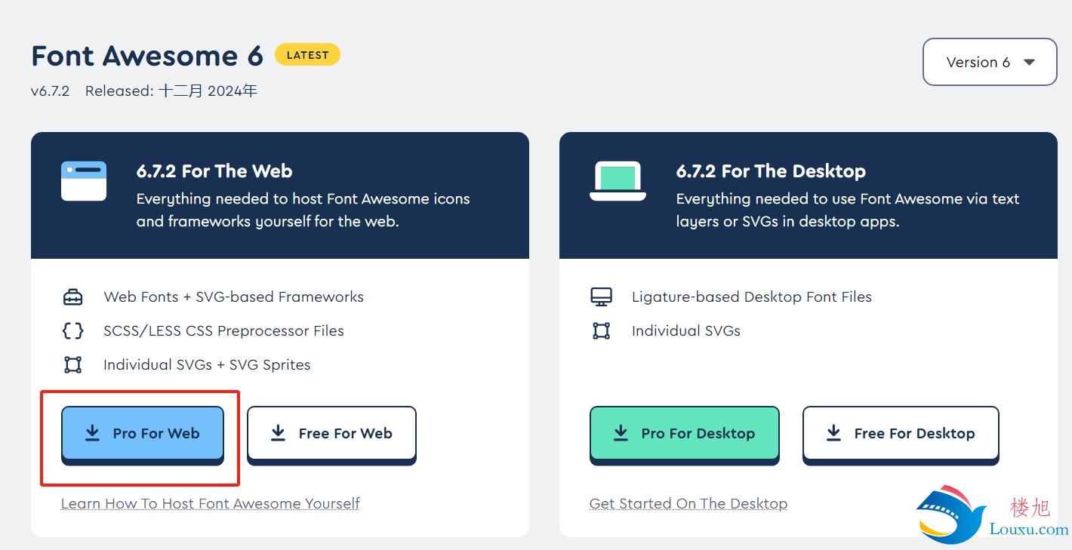Click the yellow LATEST badge
Screen dimensions: 1072x550
(x=307, y=55)
